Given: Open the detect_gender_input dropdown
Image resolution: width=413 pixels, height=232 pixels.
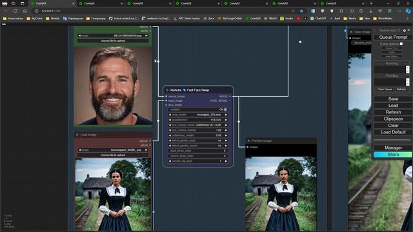Looking at the screenshot, I should 198,140.
